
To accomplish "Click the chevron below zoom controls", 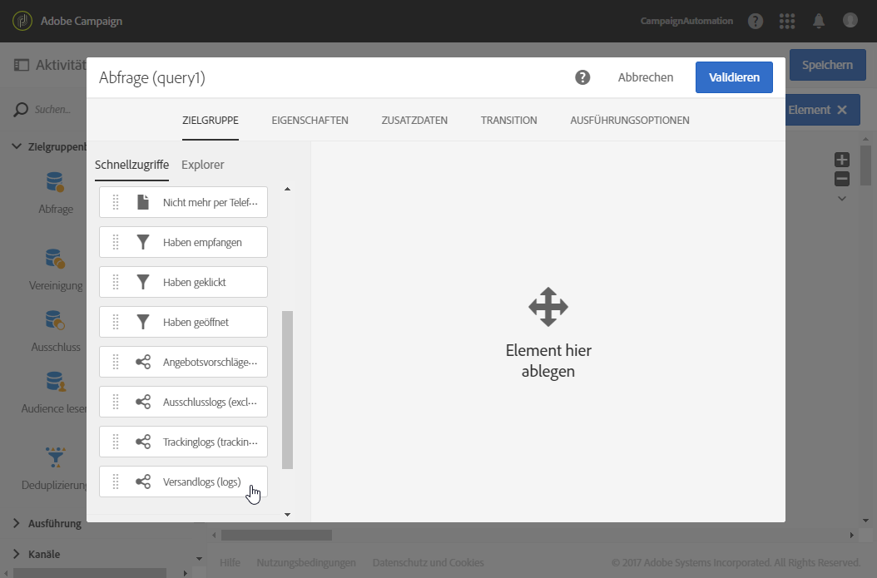I will [x=842, y=199].
